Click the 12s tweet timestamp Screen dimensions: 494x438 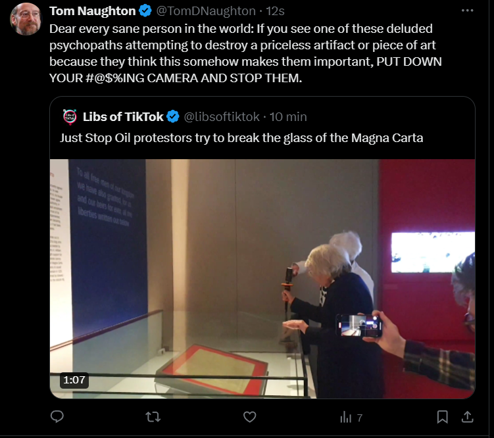coord(276,11)
